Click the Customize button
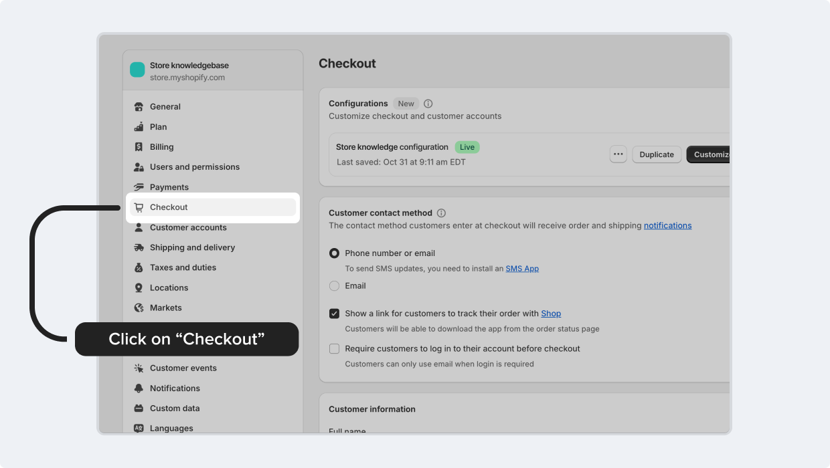Image resolution: width=830 pixels, height=468 pixels. (x=709, y=154)
